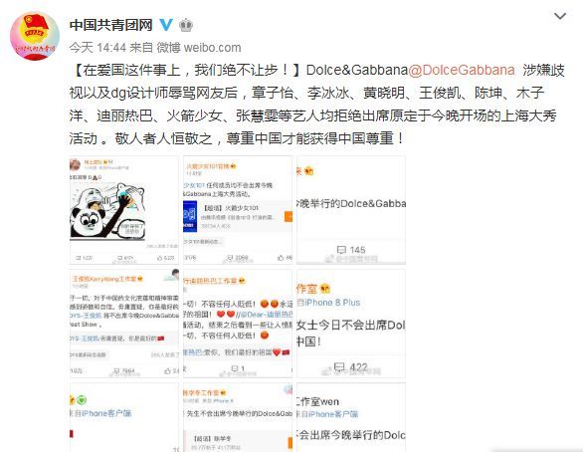Open the 中国共青团网 account name link
Viewport: 583px width, 452px height.
[111, 25]
